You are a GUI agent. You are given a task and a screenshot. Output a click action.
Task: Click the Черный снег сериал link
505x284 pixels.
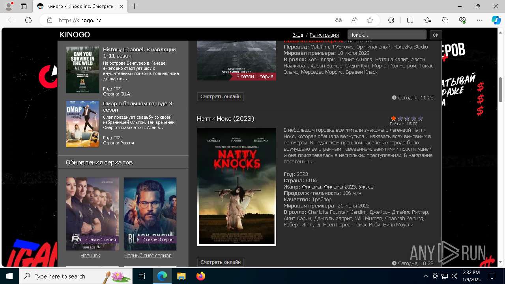(148, 256)
